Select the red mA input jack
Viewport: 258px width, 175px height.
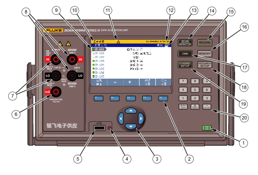(56, 92)
